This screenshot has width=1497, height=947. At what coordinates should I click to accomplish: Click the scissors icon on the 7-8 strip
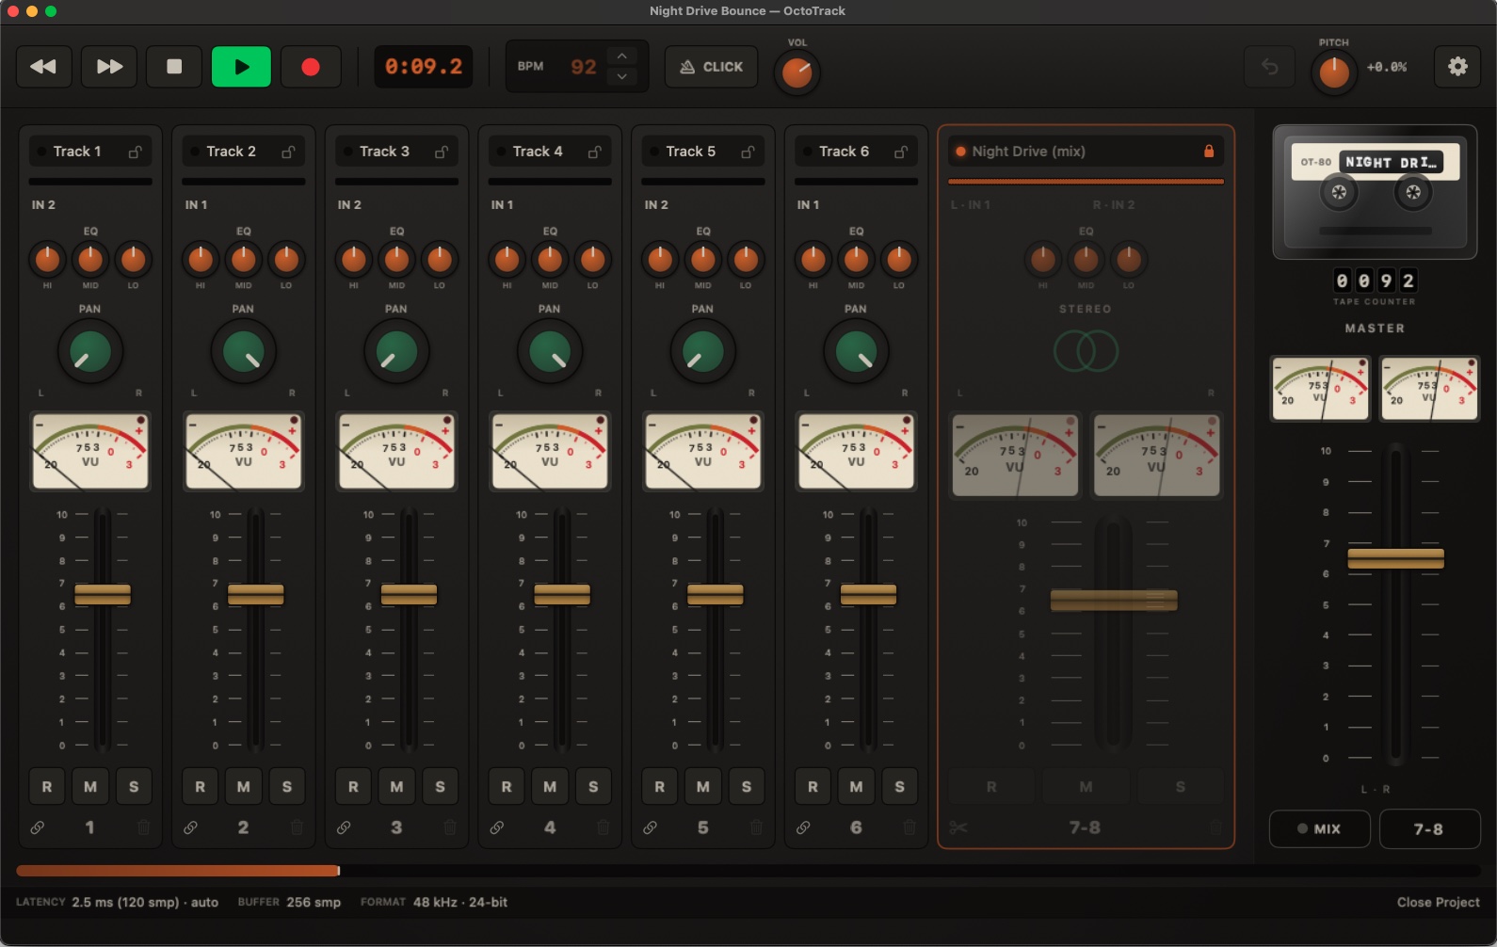coord(958,827)
